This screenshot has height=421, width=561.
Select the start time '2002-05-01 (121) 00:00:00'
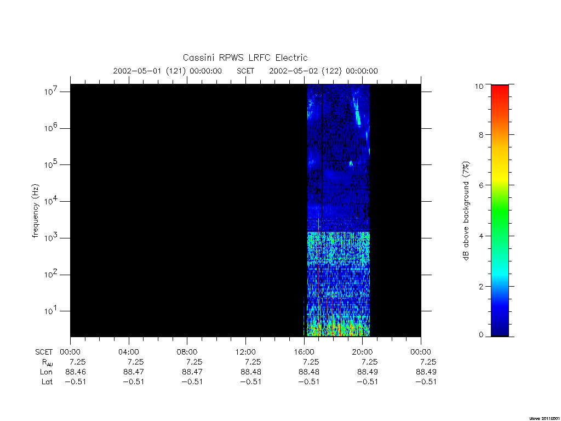pyautogui.click(x=168, y=71)
